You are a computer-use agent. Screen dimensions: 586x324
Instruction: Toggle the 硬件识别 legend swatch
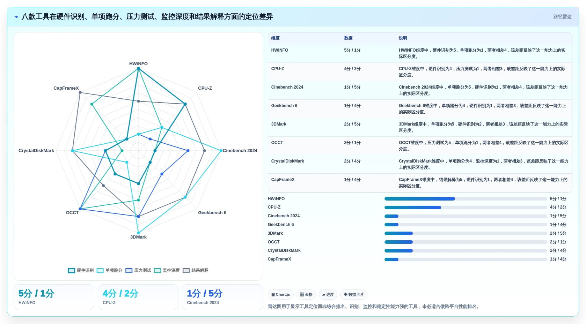[72, 271]
